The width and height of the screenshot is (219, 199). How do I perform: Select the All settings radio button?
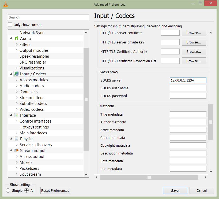[27, 190]
